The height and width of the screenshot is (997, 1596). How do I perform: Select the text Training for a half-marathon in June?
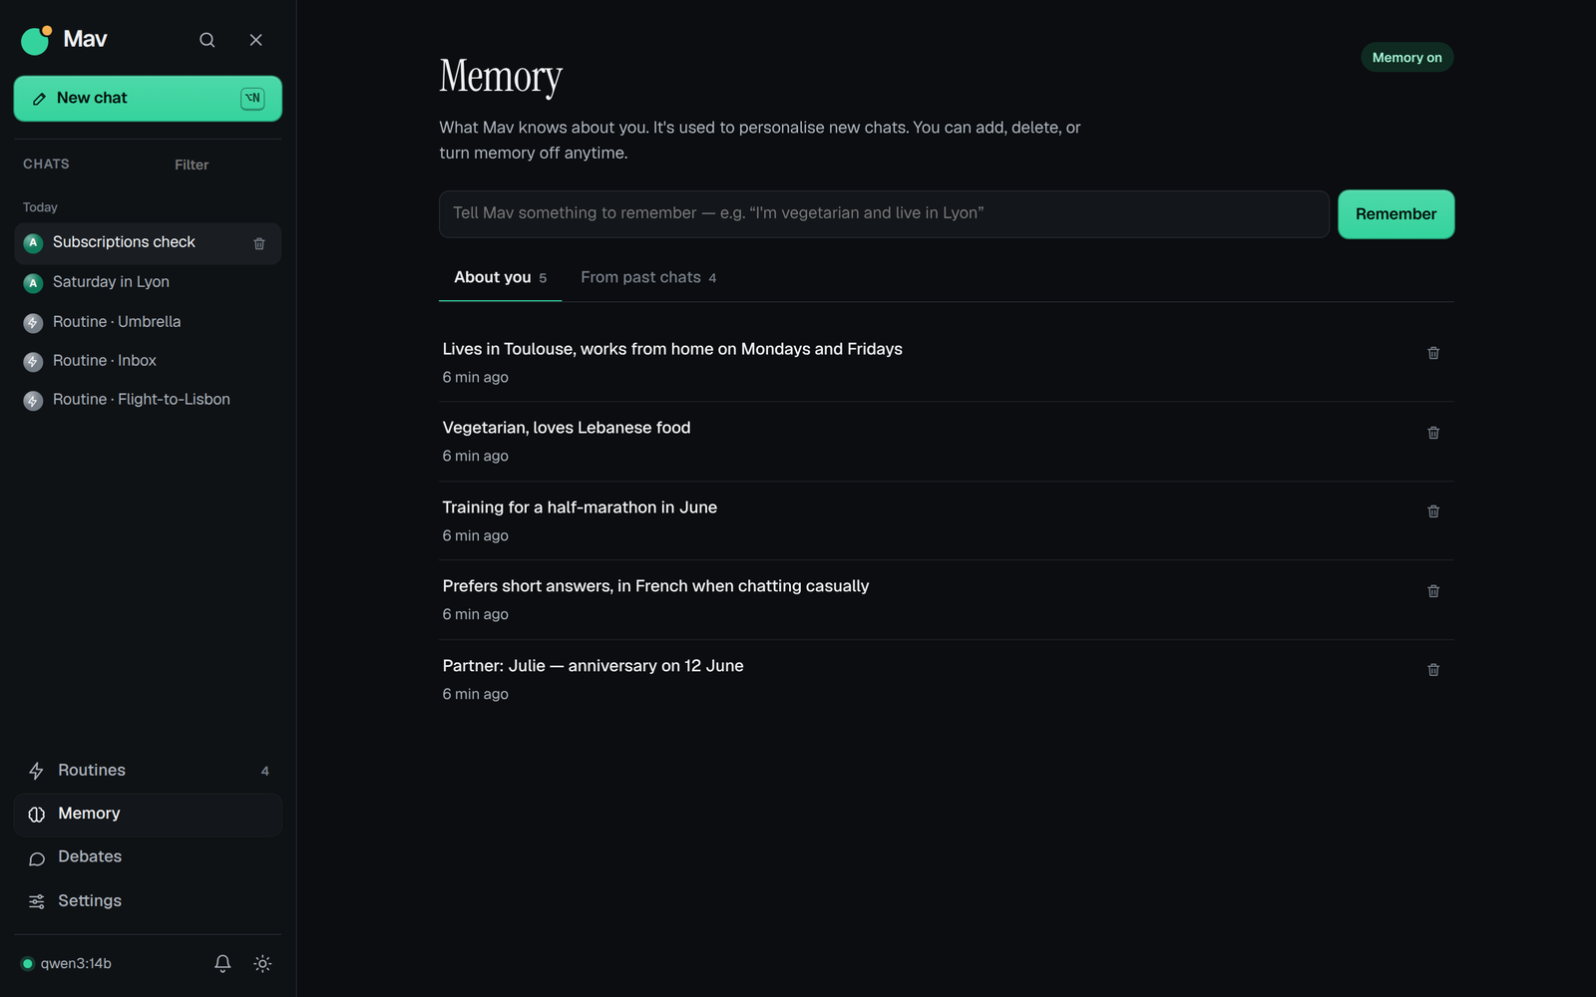tap(580, 507)
